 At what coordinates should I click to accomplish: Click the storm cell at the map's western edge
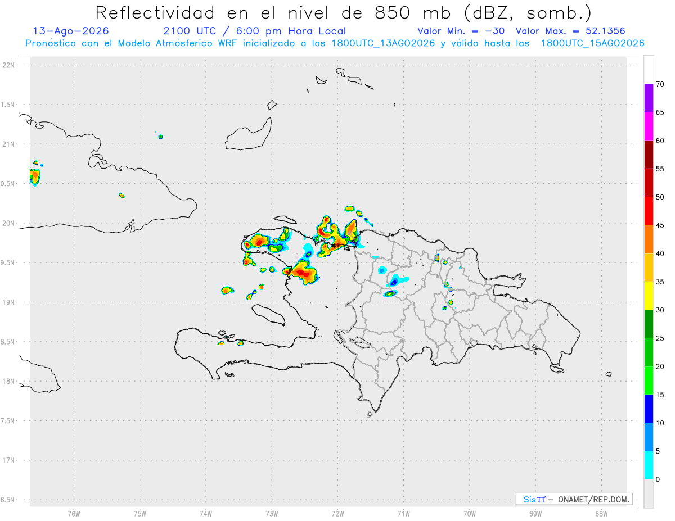(x=35, y=176)
